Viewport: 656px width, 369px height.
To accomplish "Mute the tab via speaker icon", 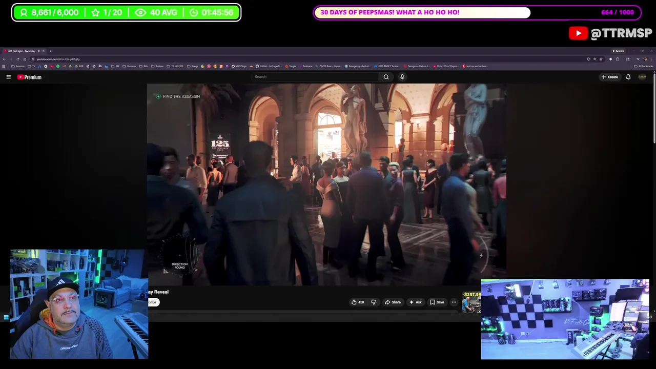I will pyautogui.click(x=38, y=51).
